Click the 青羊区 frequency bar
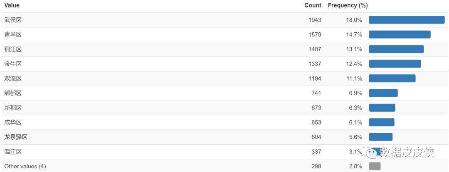 (x=400, y=34)
